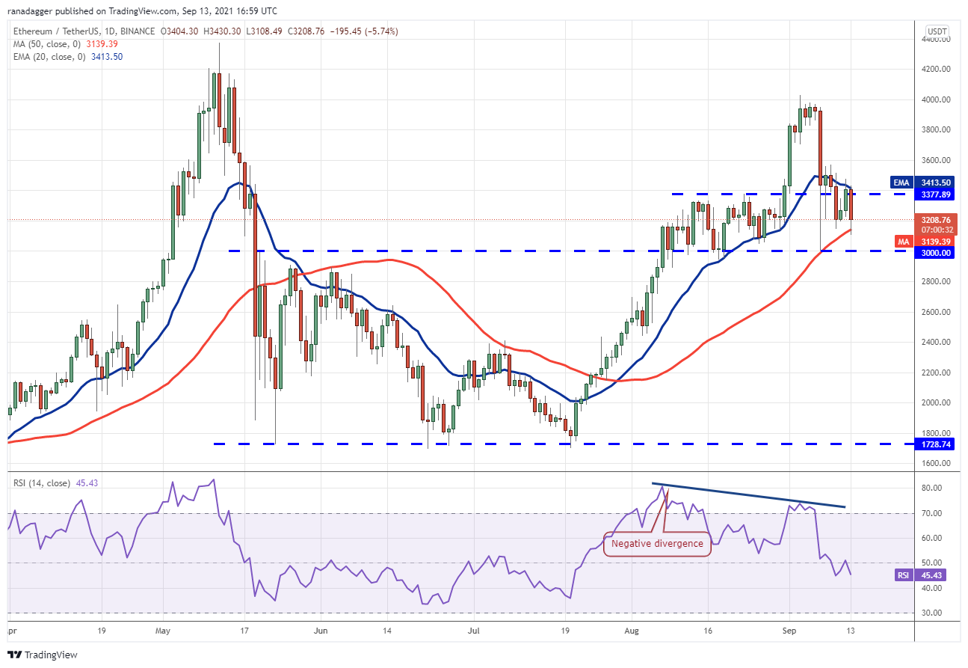Image resolution: width=968 pixels, height=668 pixels.
Task: Click the MA (50, close, 0) legend entry
Action: (x=46, y=44)
